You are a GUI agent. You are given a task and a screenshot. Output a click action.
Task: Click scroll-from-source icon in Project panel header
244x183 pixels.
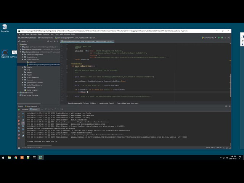pos(48,42)
